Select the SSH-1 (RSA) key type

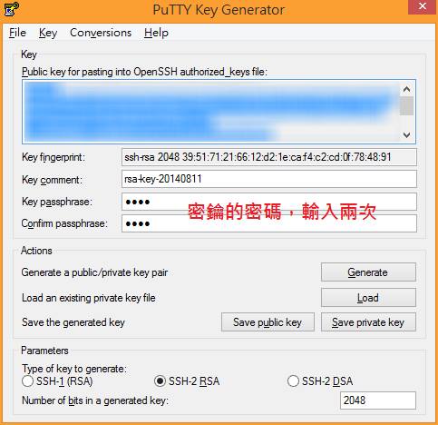[x=27, y=381]
